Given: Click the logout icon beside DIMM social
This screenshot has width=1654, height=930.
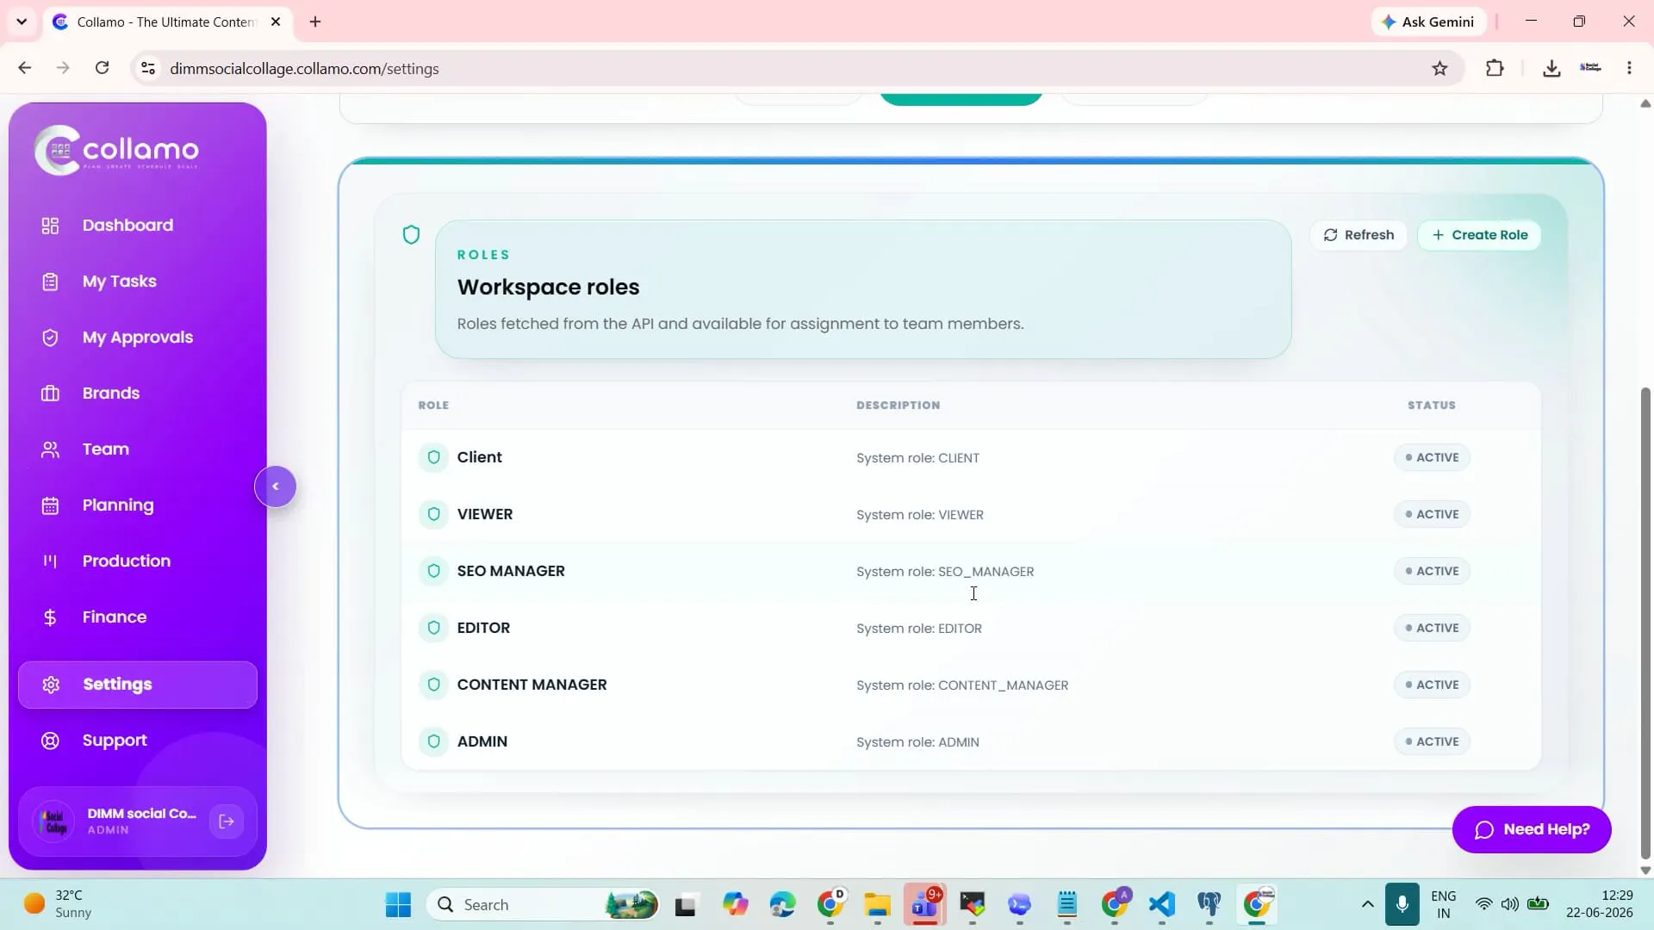Looking at the screenshot, I should coord(227,821).
